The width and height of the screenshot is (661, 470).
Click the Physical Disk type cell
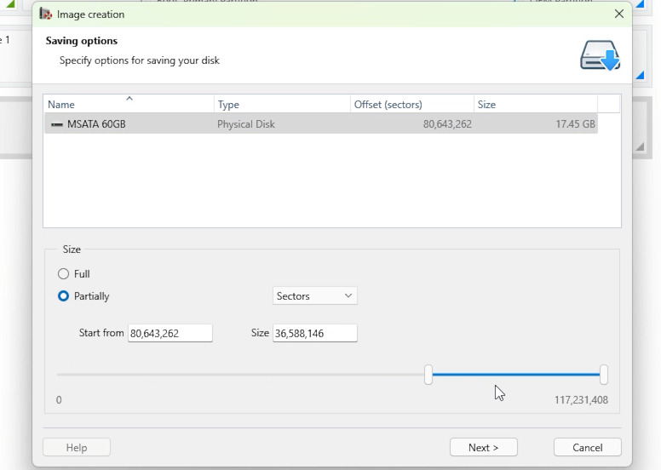point(246,124)
